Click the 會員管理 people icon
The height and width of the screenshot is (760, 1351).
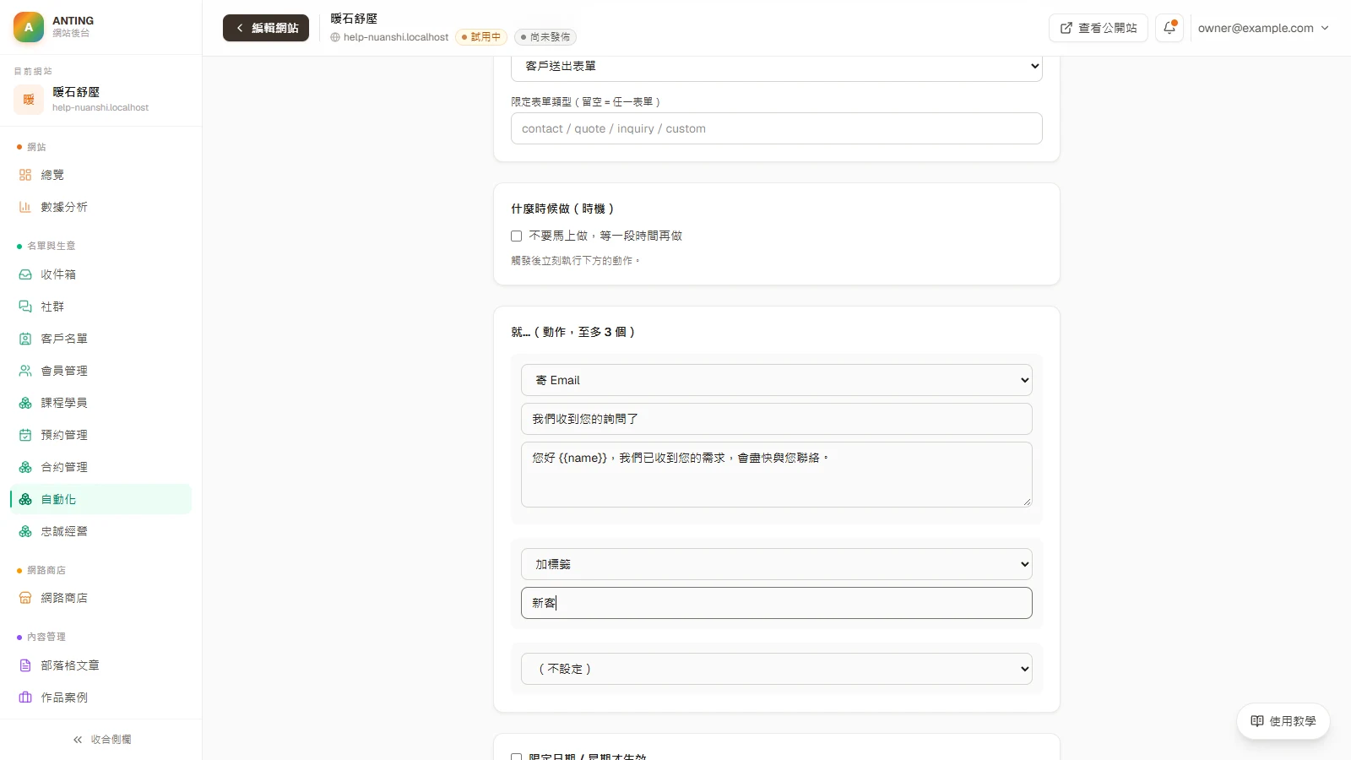coord(25,371)
